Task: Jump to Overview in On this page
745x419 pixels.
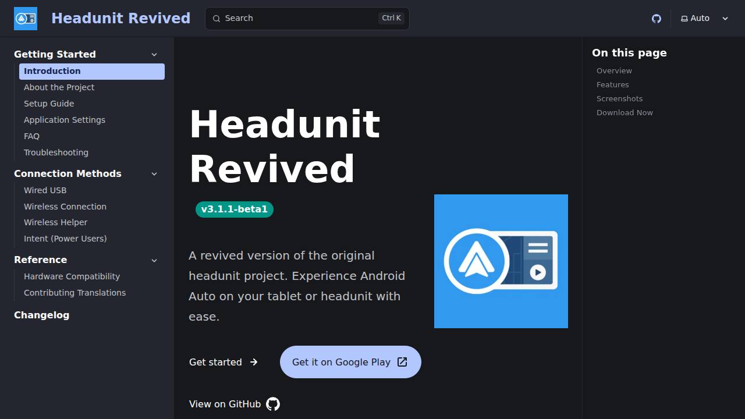Action: coord(614,70)
